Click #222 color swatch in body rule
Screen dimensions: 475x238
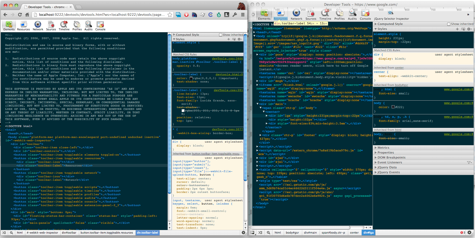pyautogui.click(x=393, y=107)
